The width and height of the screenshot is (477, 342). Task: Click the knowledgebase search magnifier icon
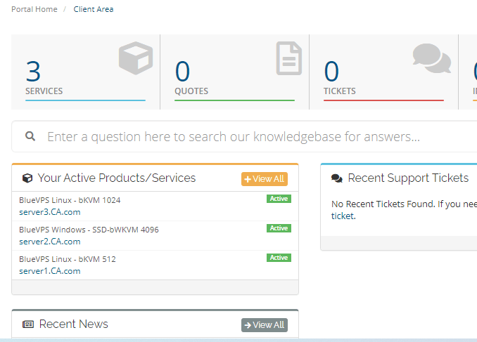(x=30, y=136)
